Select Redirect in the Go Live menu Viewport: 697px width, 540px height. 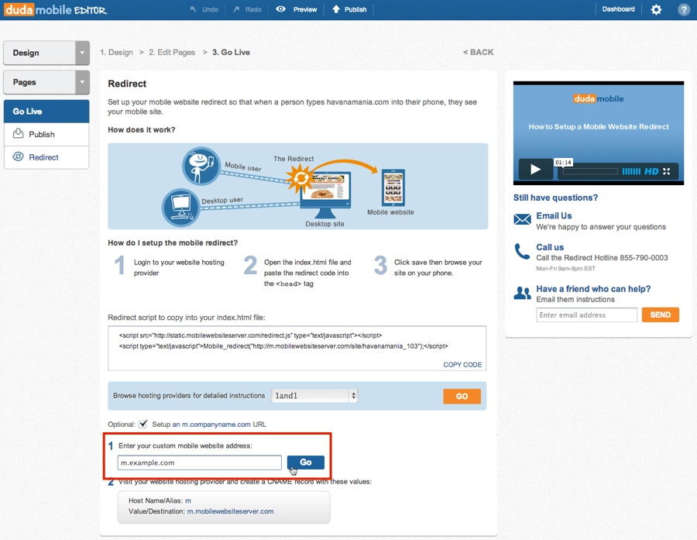tap(46, 157)
